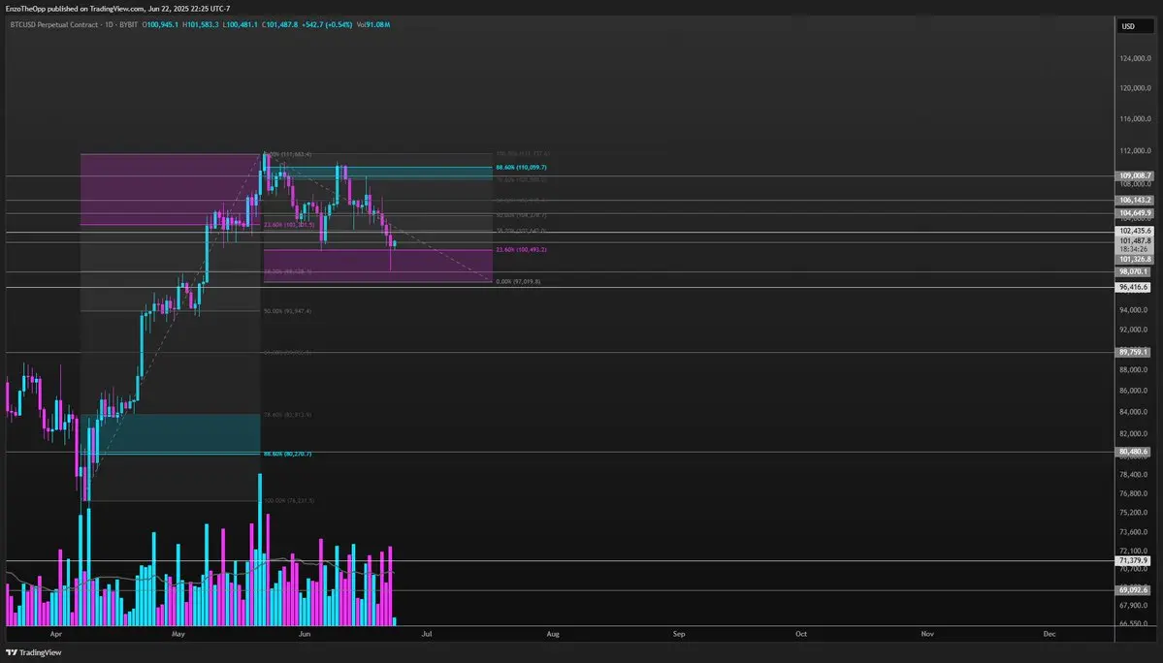Click the 104,649.9 price label on axis
This screenshot has height=663, width=1163.
click(1135, 213)
